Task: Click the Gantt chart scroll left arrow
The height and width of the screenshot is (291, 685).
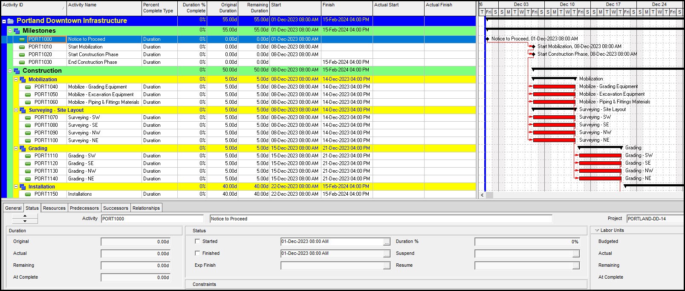Action: point(483,195)
